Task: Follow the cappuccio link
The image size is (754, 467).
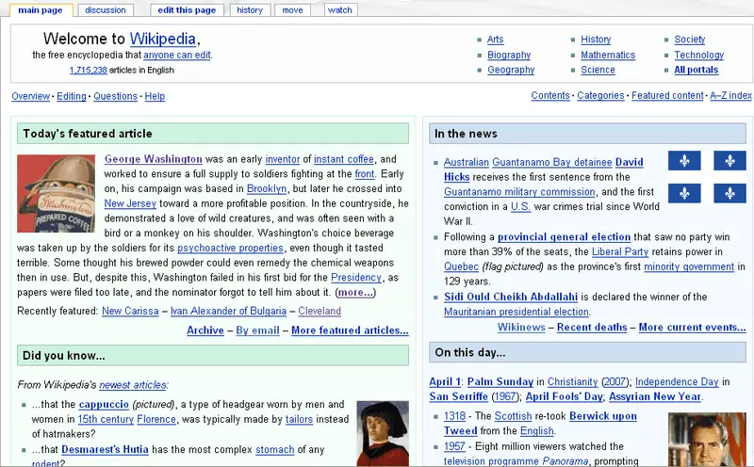Action: point(104,405)
